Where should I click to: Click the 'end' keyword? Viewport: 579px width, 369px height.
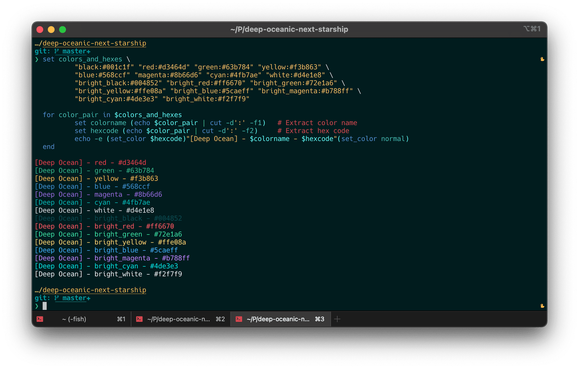49,147
